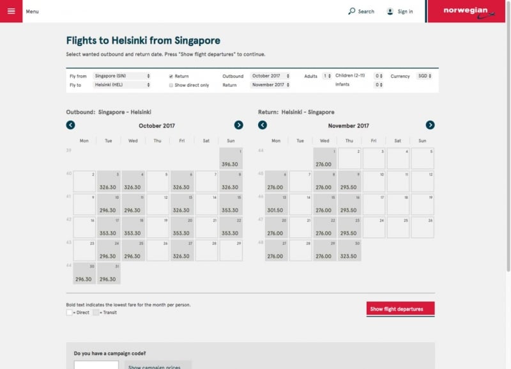
Task: Click the Menu label in header
Action: pyautogui.click(x=32, y=11)
